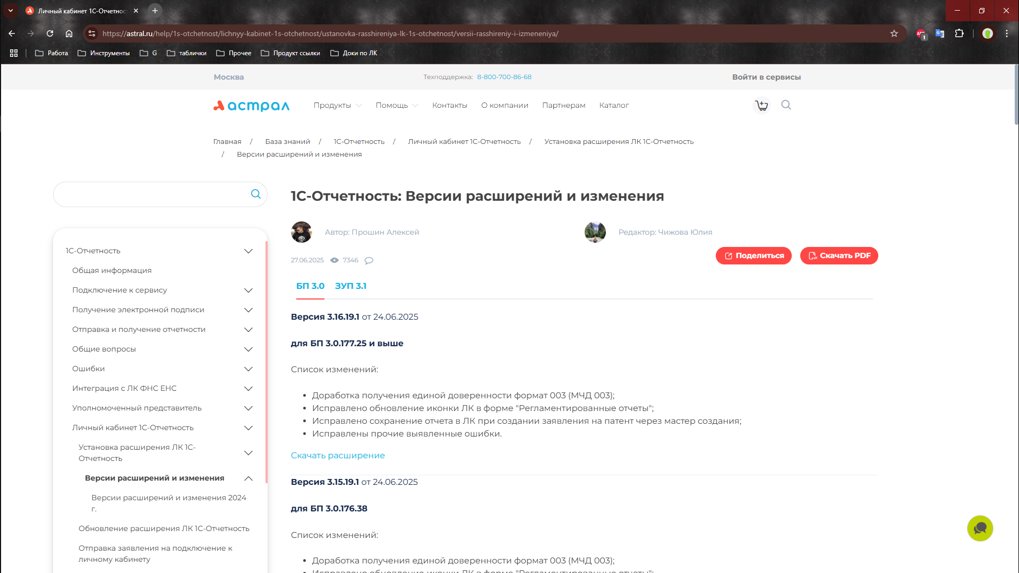Click the browser address bar URL
Screen dimensions: 1019x573
(x=330, y=33)
